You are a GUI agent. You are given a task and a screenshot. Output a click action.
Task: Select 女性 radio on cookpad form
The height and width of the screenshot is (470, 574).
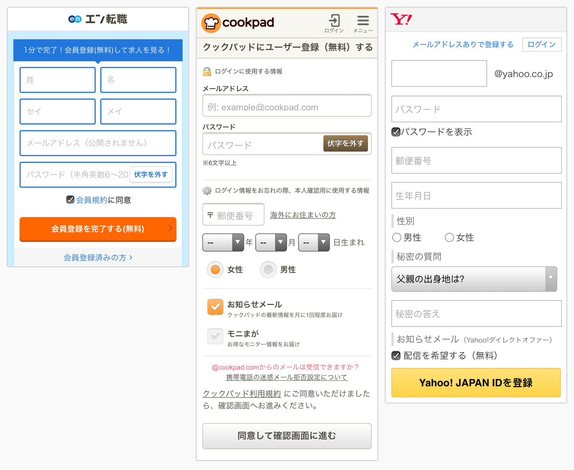click(215, 270)
